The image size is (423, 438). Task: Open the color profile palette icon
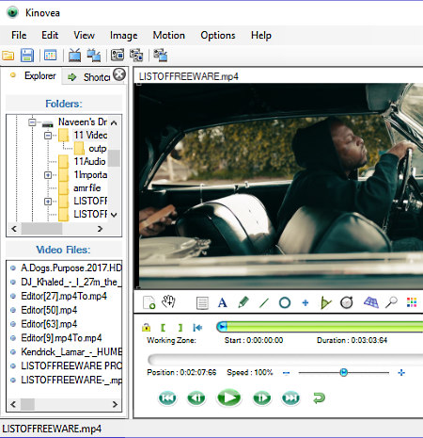tap(412, 302)
